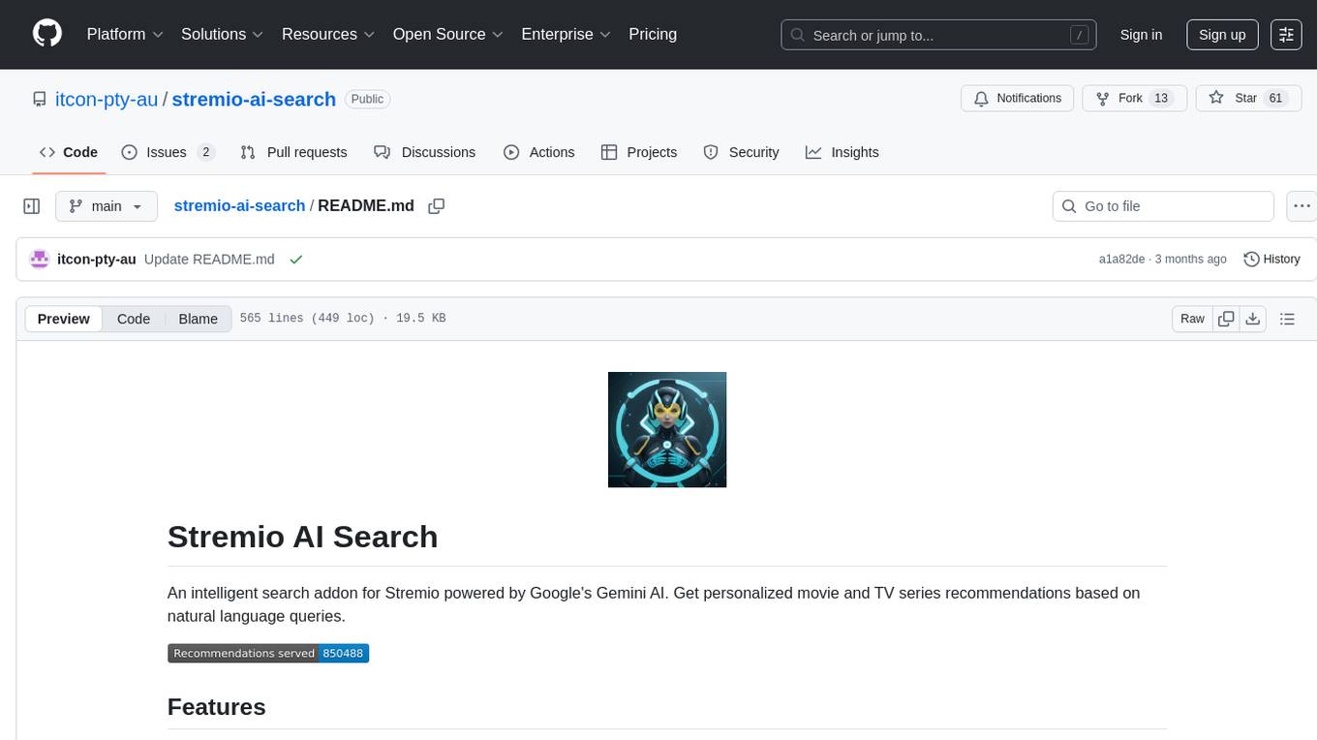The image size is (1317, 740).
Task: Open the stremio-ai-search repository link
Action: coord(254,99)
